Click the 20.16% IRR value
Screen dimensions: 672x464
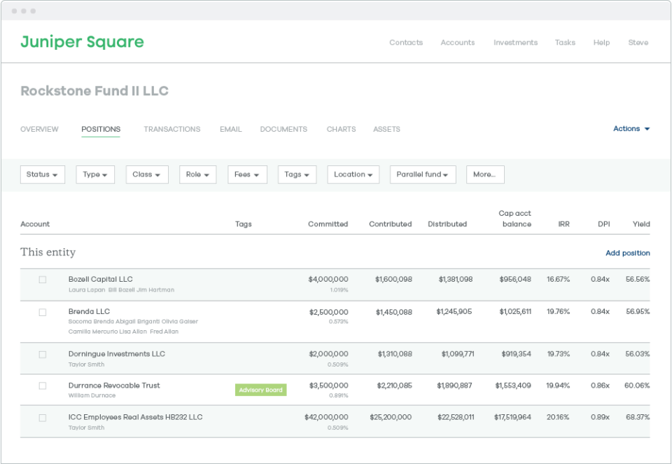tap(558, 417)
